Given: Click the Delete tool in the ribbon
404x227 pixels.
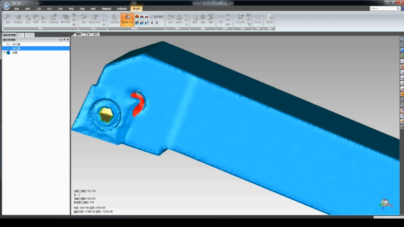Looking at the screenshot, I should [x=8, y=19].
